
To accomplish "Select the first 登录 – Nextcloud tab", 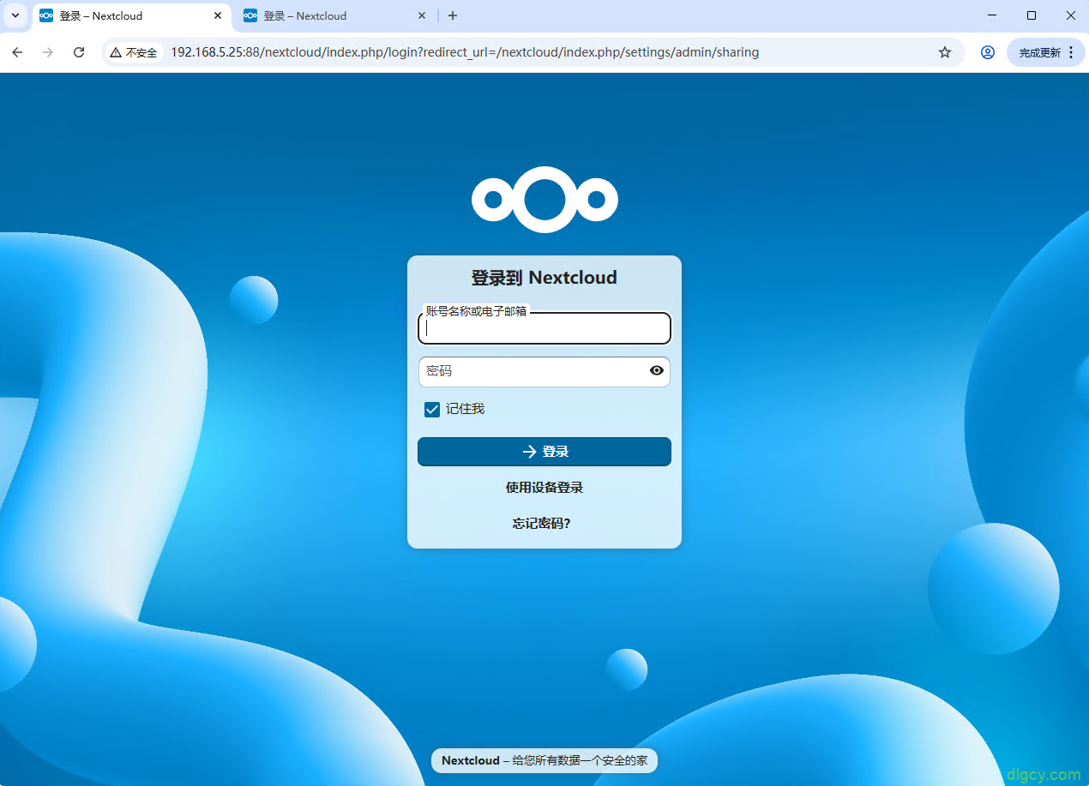I will 131,15.
